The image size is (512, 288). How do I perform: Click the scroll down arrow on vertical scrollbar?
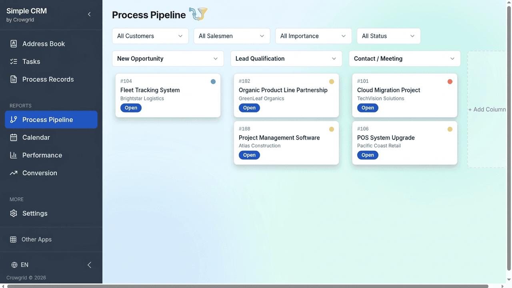pyautogui.click(x=509, y=280)
